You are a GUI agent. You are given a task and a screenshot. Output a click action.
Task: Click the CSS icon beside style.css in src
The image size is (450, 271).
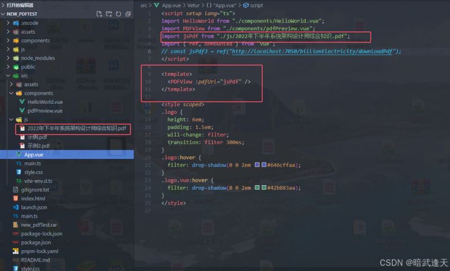pyautogui.click(x=19, y=172)
